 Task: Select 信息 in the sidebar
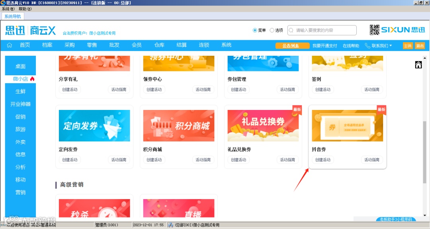click(20, 155)
